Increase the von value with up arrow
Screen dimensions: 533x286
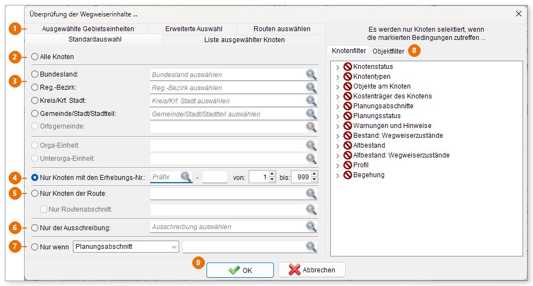tap(272, 174)
